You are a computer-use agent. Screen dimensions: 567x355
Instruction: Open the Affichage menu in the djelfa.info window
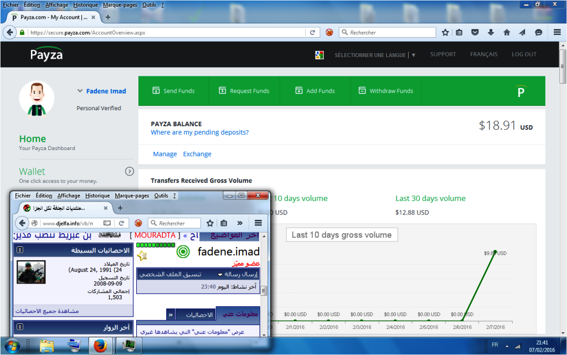coord(69,195)
